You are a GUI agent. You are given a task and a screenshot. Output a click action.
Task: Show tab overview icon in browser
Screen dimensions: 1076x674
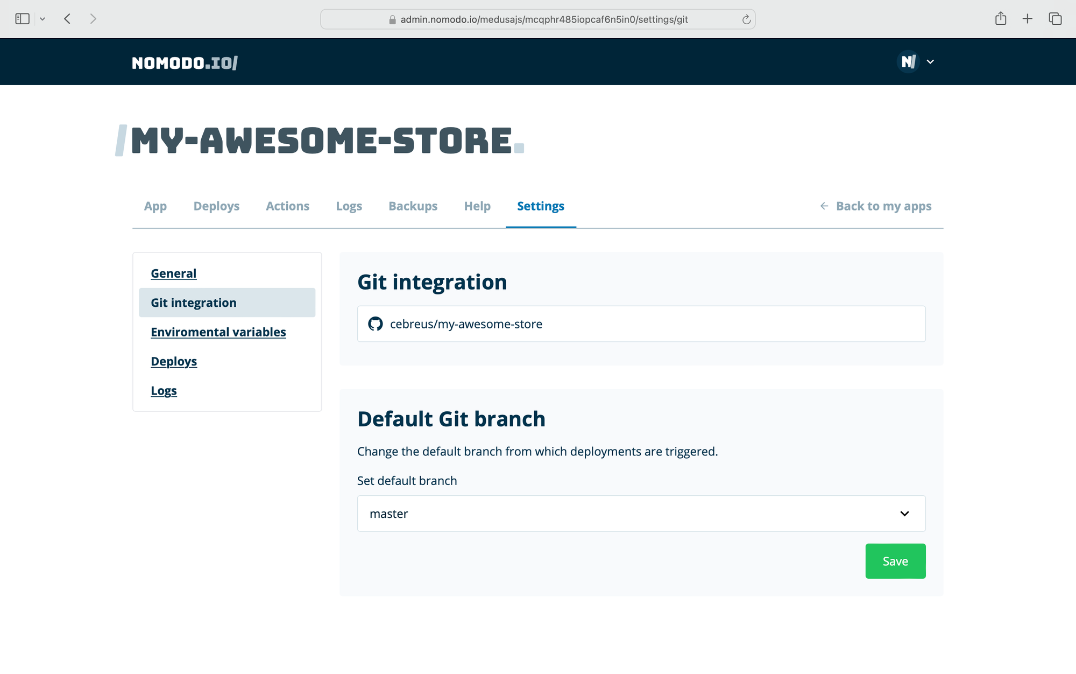(1055, 19)
